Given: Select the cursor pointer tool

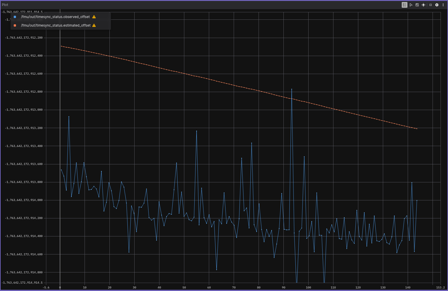Looking at the screenshot, I should (411, 5).
